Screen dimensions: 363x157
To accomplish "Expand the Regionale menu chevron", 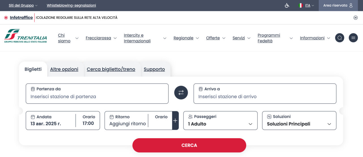I will pos(197,38).
